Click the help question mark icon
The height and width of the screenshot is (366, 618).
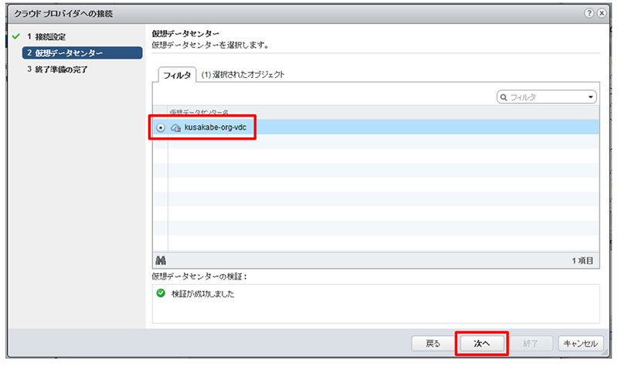point(589,13)
